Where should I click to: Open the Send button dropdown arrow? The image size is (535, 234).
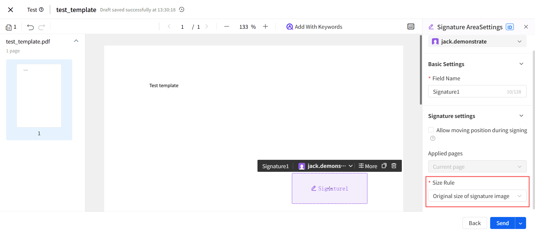coord(521,223)
